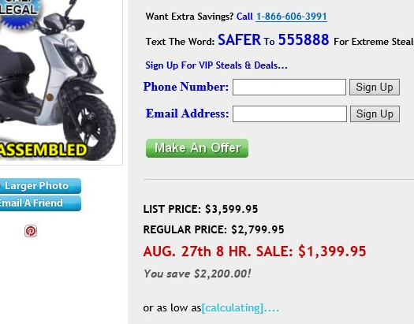Call the 1-866-606-3991 phone link

[291, 17]
